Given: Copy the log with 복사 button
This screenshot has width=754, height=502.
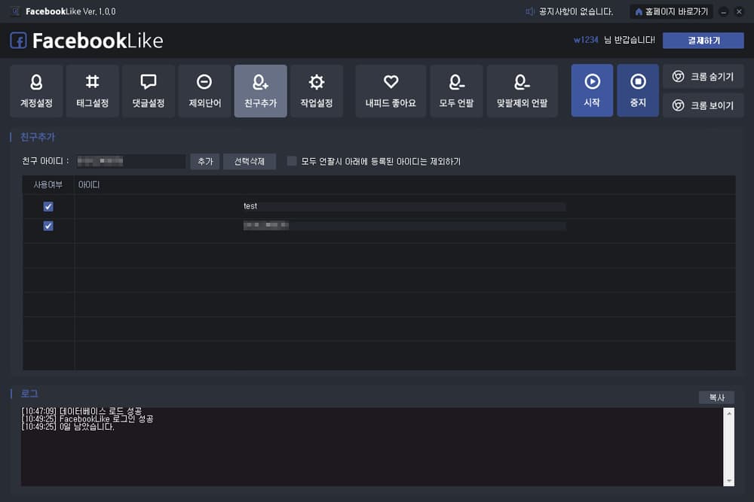Looking at the screenshot, I should [x=716, y=397].
